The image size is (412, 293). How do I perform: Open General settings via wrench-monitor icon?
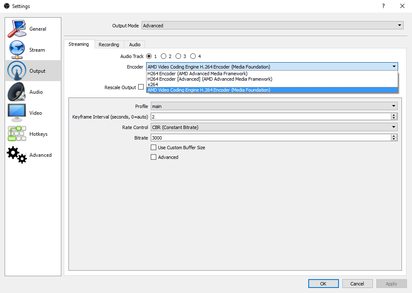pyautogui.click(x=17, y=29)
